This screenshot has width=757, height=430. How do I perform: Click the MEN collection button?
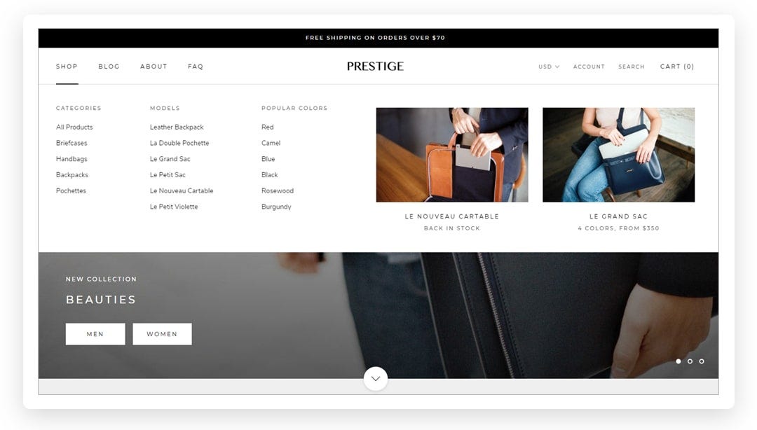[x=95, y=334]
